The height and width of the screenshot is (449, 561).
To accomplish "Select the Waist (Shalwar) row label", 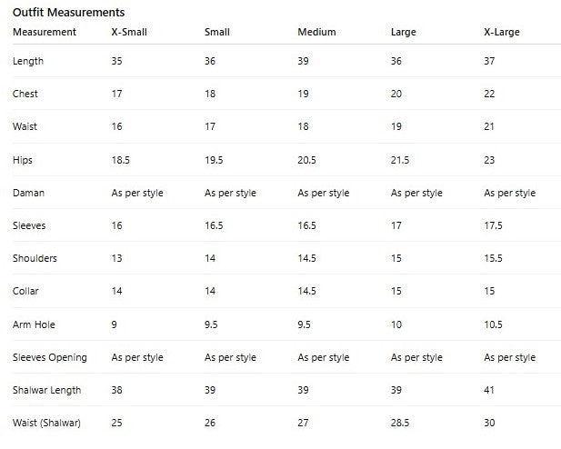I will point(47,424).
